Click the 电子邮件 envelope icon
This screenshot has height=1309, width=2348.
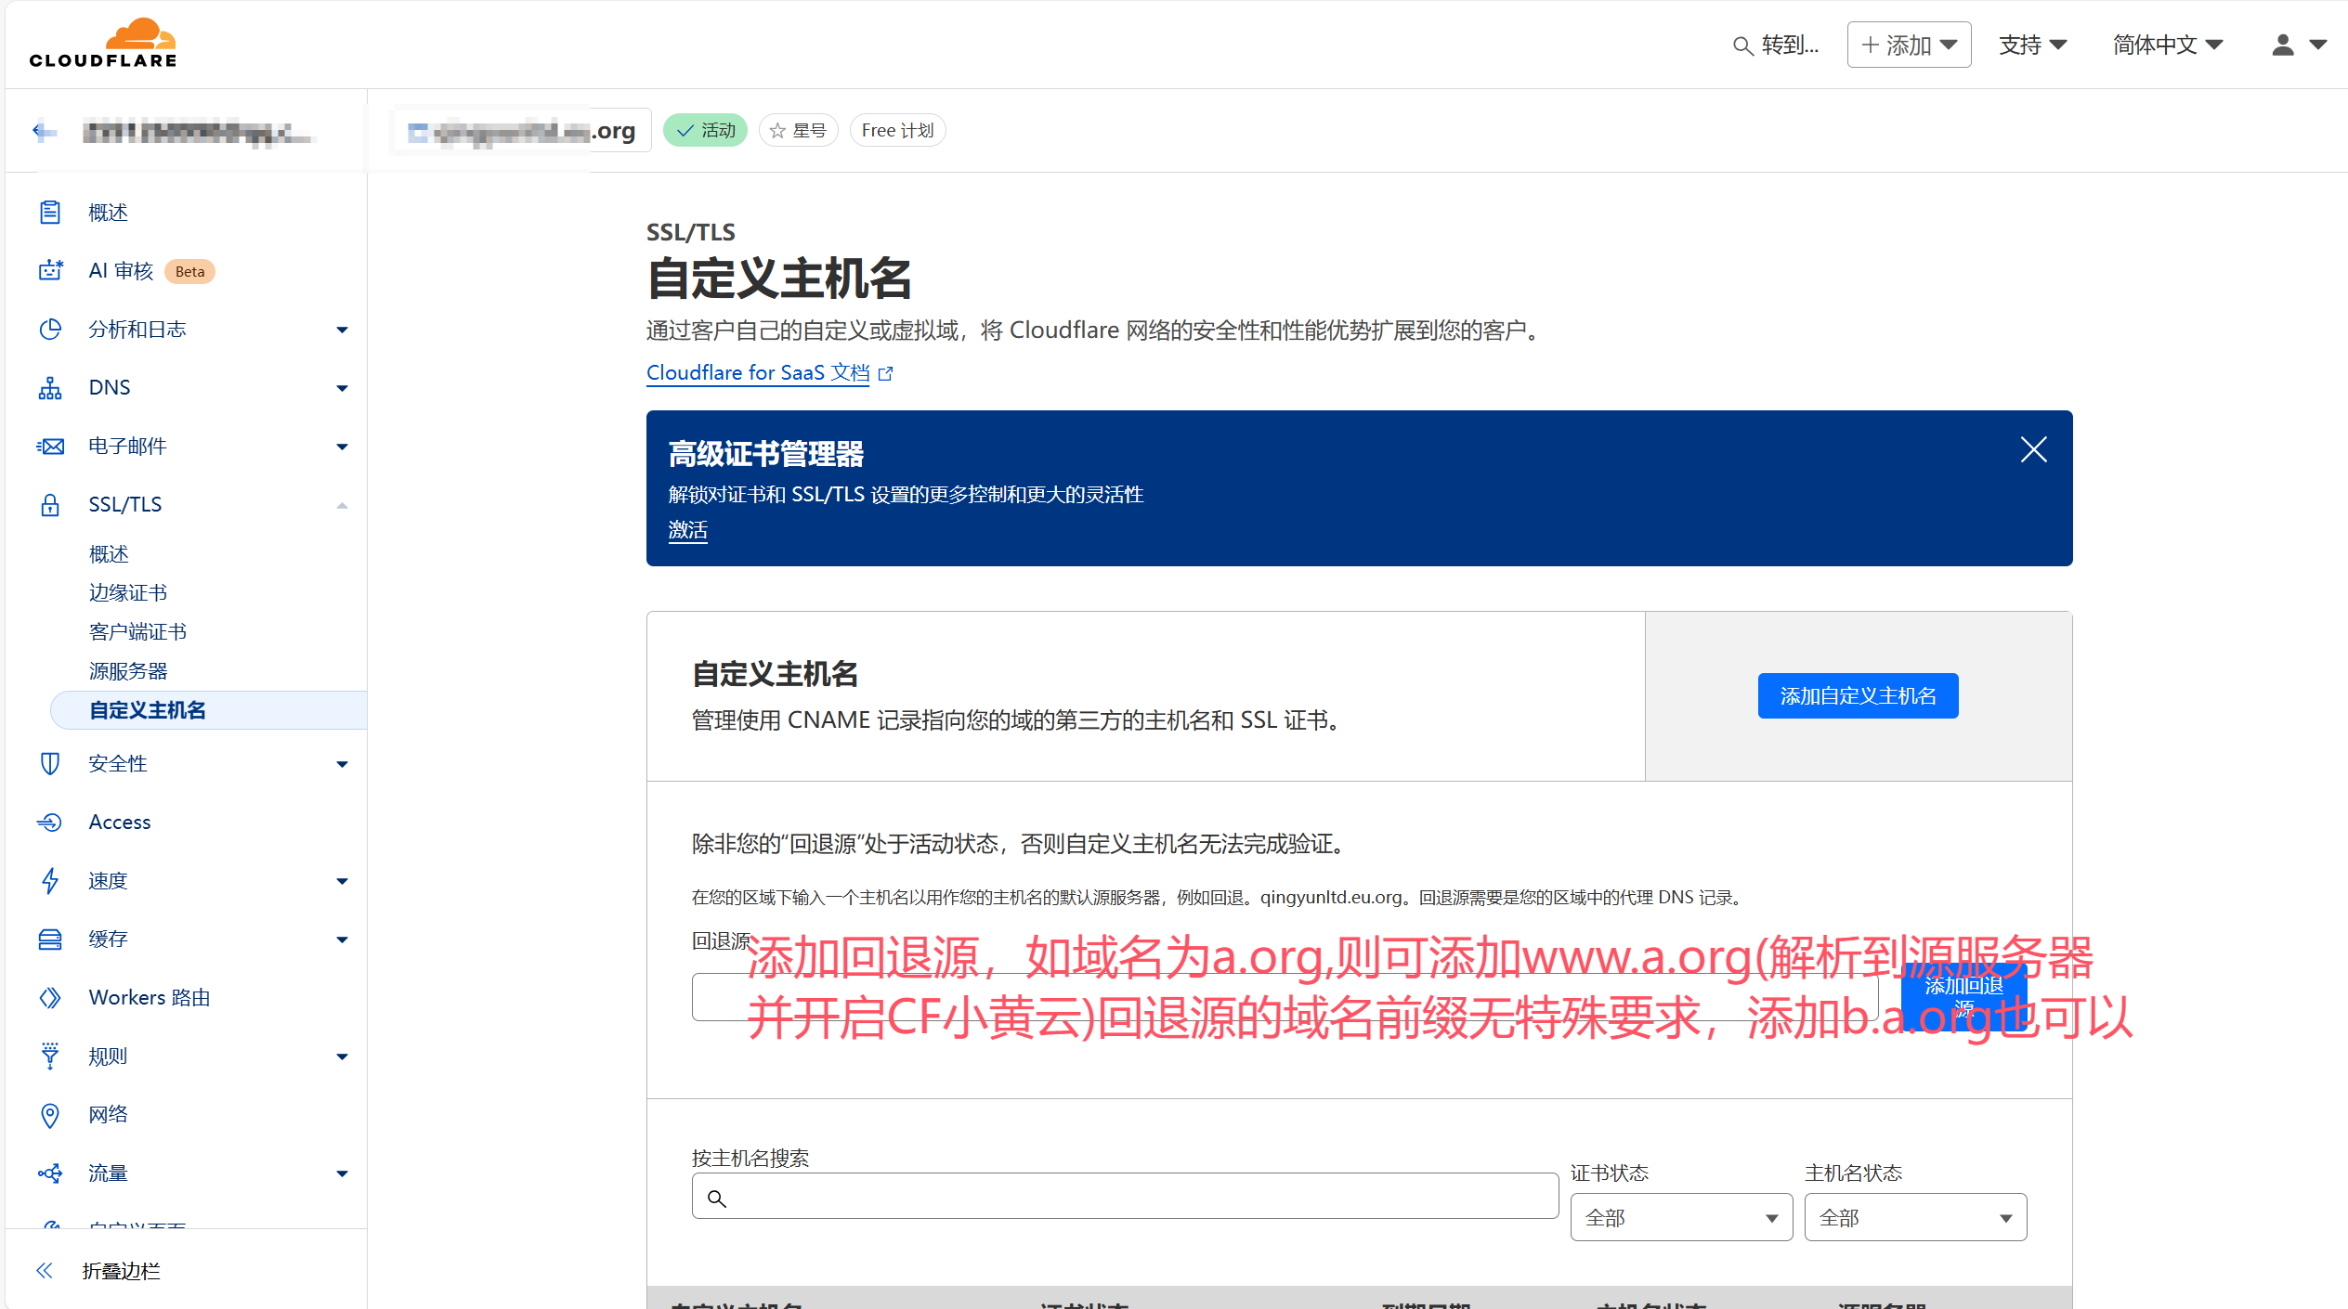pyautogui.click(x=50, y=447)
